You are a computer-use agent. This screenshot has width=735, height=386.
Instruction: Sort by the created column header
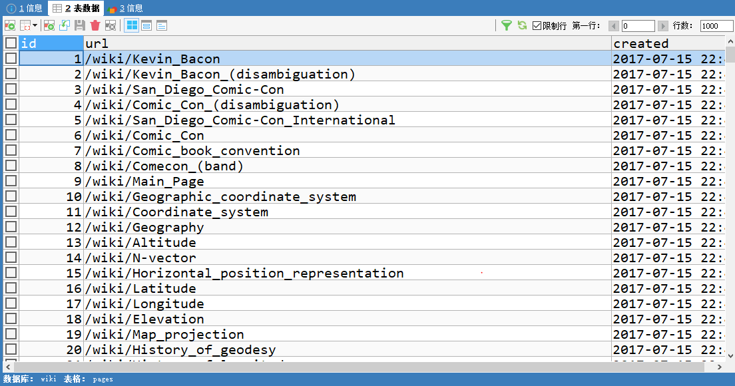(668, 43)
